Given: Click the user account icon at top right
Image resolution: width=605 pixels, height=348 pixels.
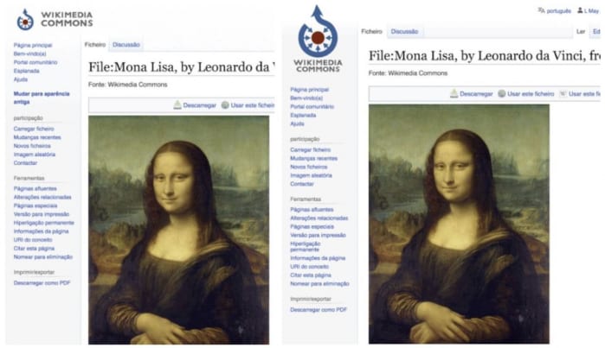Looking at the screenshot, I should click(580, 10).
